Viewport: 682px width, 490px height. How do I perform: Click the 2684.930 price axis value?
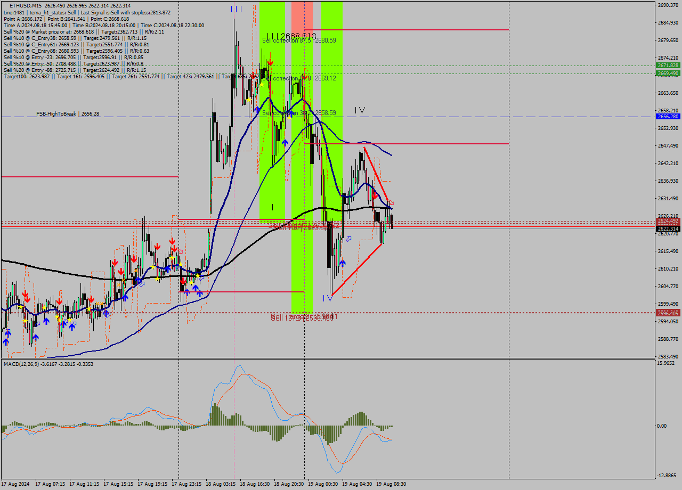[668, 22]
